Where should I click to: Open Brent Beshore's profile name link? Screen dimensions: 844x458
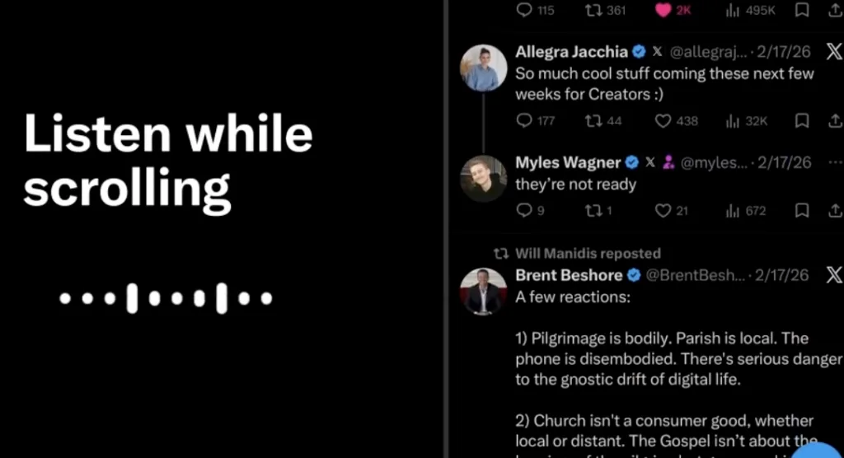click(x=569, y=275)
